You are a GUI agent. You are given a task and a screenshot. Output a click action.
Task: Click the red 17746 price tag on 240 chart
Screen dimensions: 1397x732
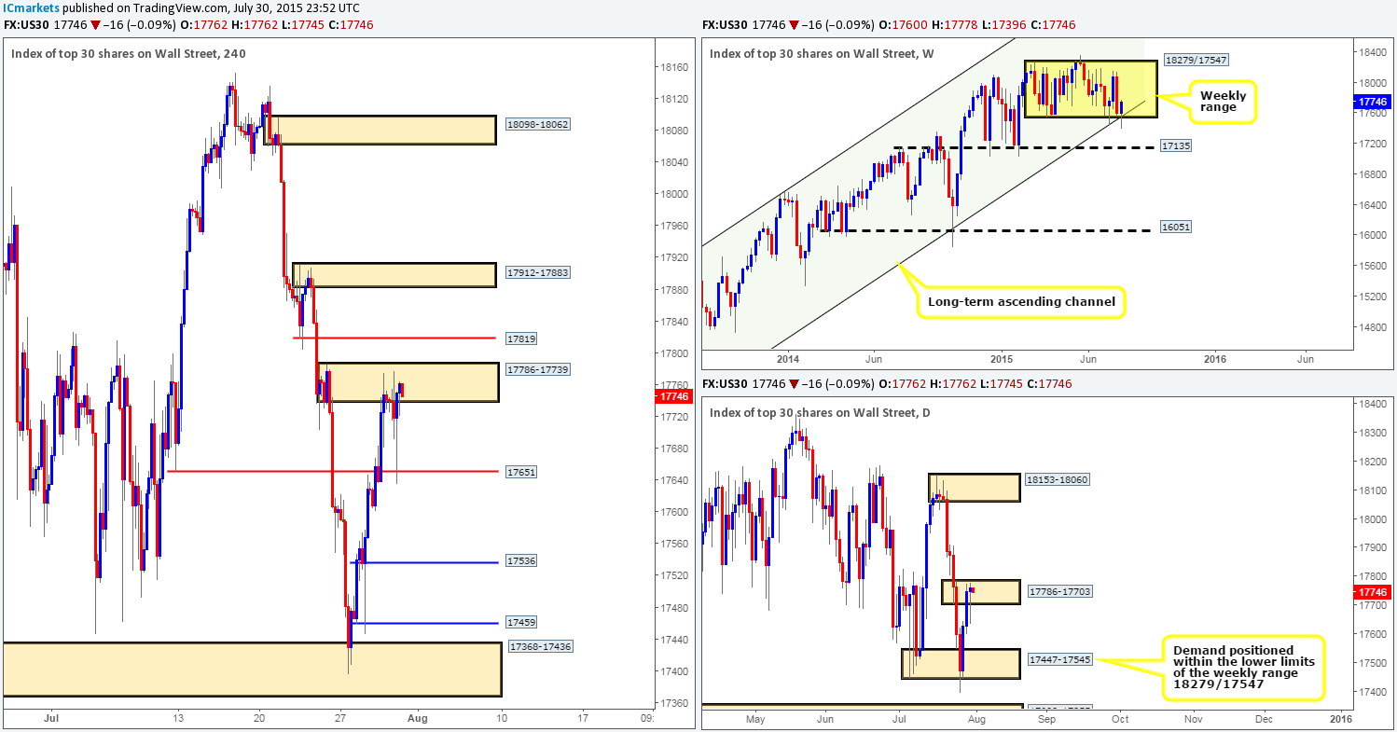point(673,396)
